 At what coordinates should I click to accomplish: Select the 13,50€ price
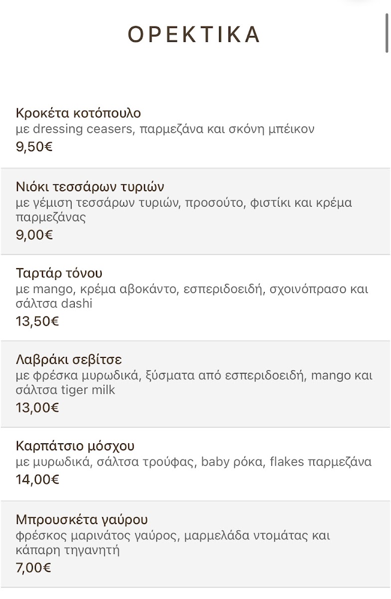point(37,321)
